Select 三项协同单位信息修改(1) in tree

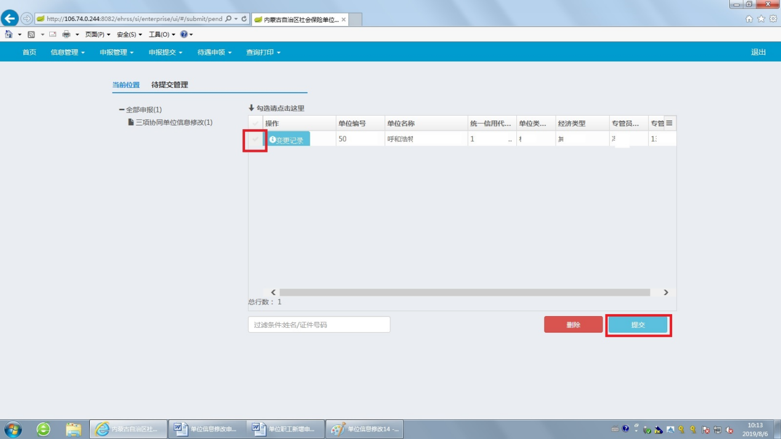point(174,122)
